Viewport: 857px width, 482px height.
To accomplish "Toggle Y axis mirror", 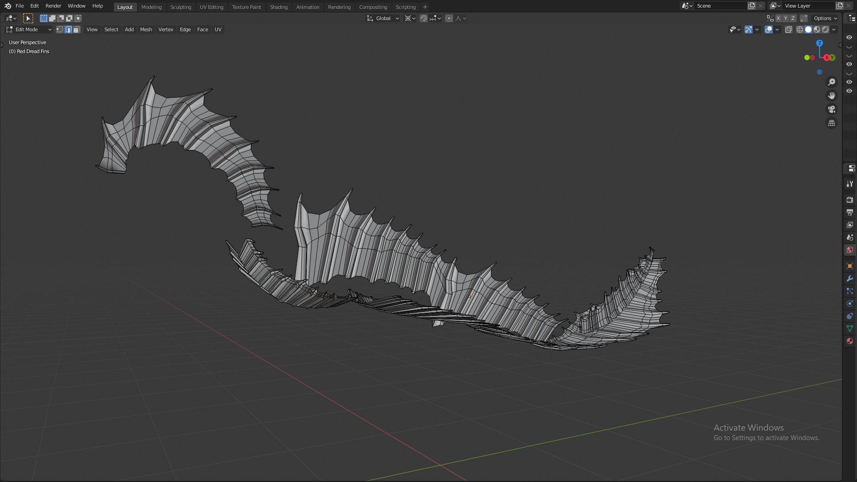I will click(786, 18).
